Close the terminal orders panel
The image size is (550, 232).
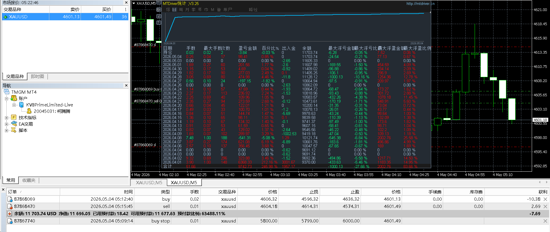[x=3, y=190]
